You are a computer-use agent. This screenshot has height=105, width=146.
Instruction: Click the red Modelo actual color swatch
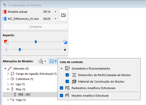(x=4, y=12)
